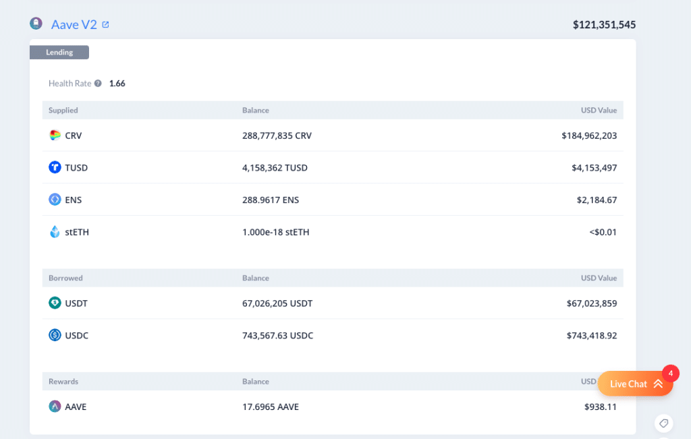Click the $938.11 reward value
The image size is (691, 439).
click(601, 407)
